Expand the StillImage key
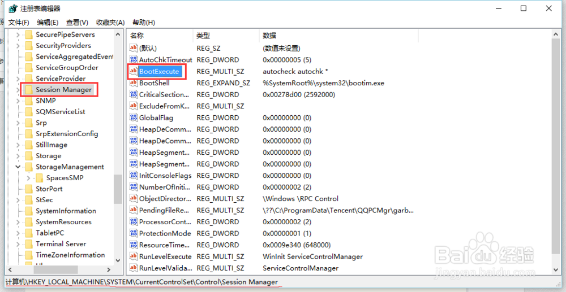 click(x=18, y=145)
